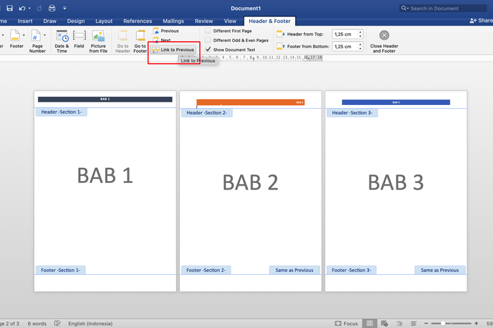
Task: Click the Link to Previous button
Action: point(174,50)
